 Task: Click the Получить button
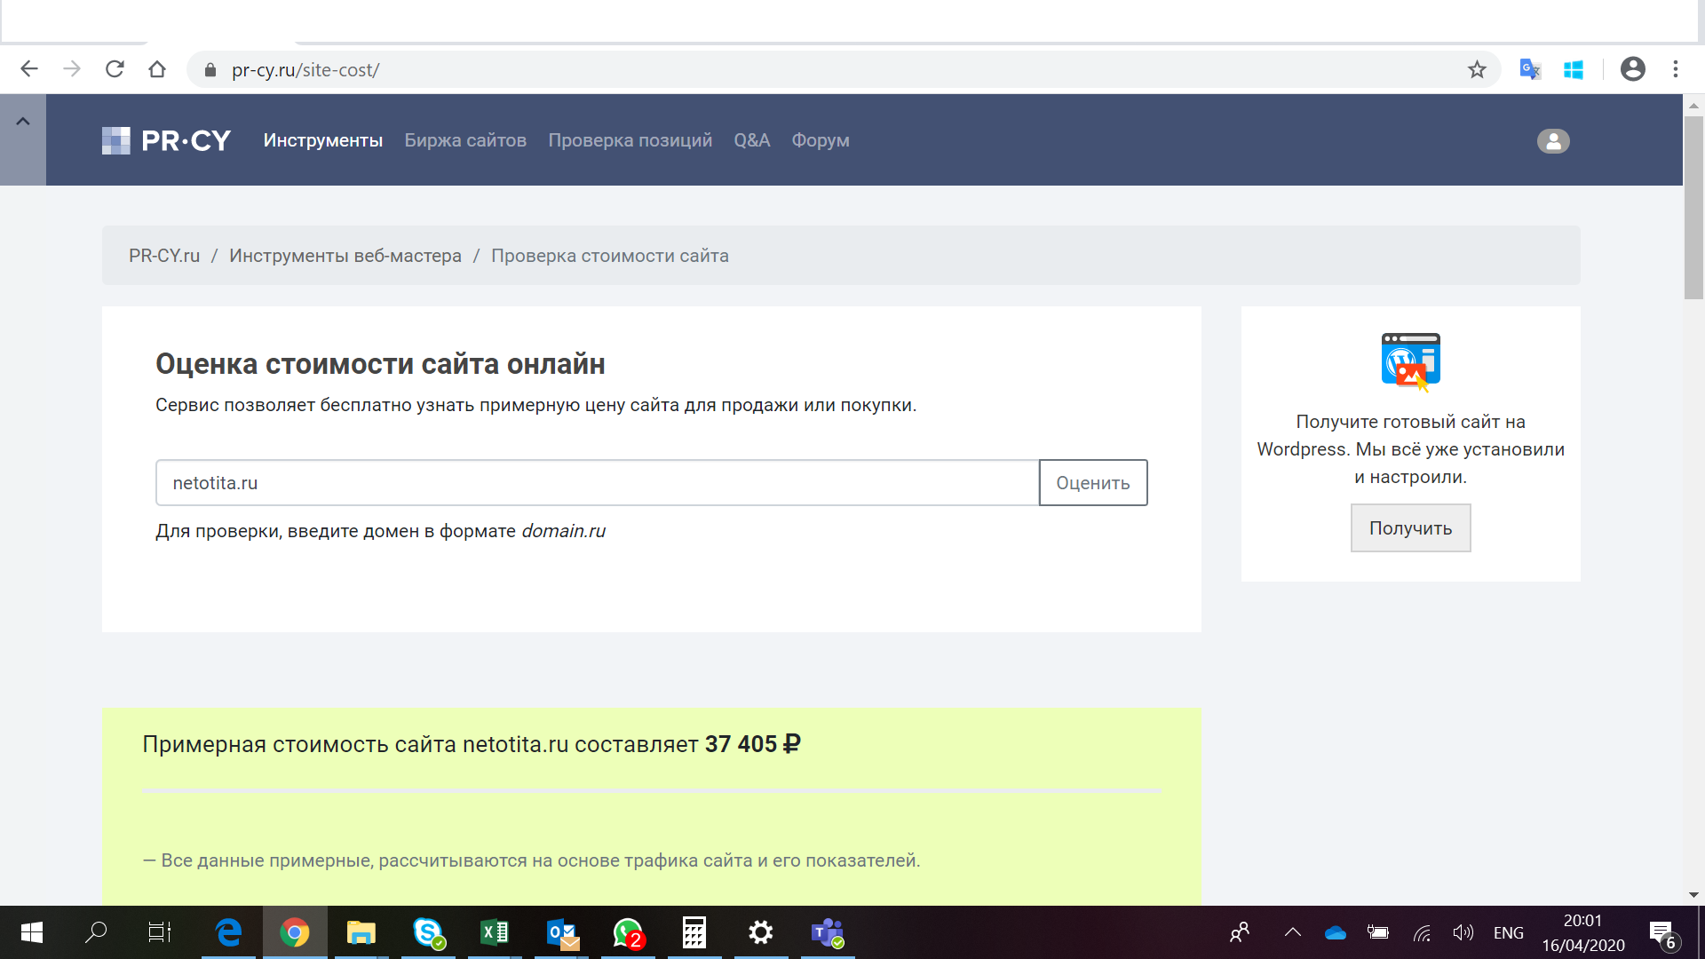[1410, 528]
